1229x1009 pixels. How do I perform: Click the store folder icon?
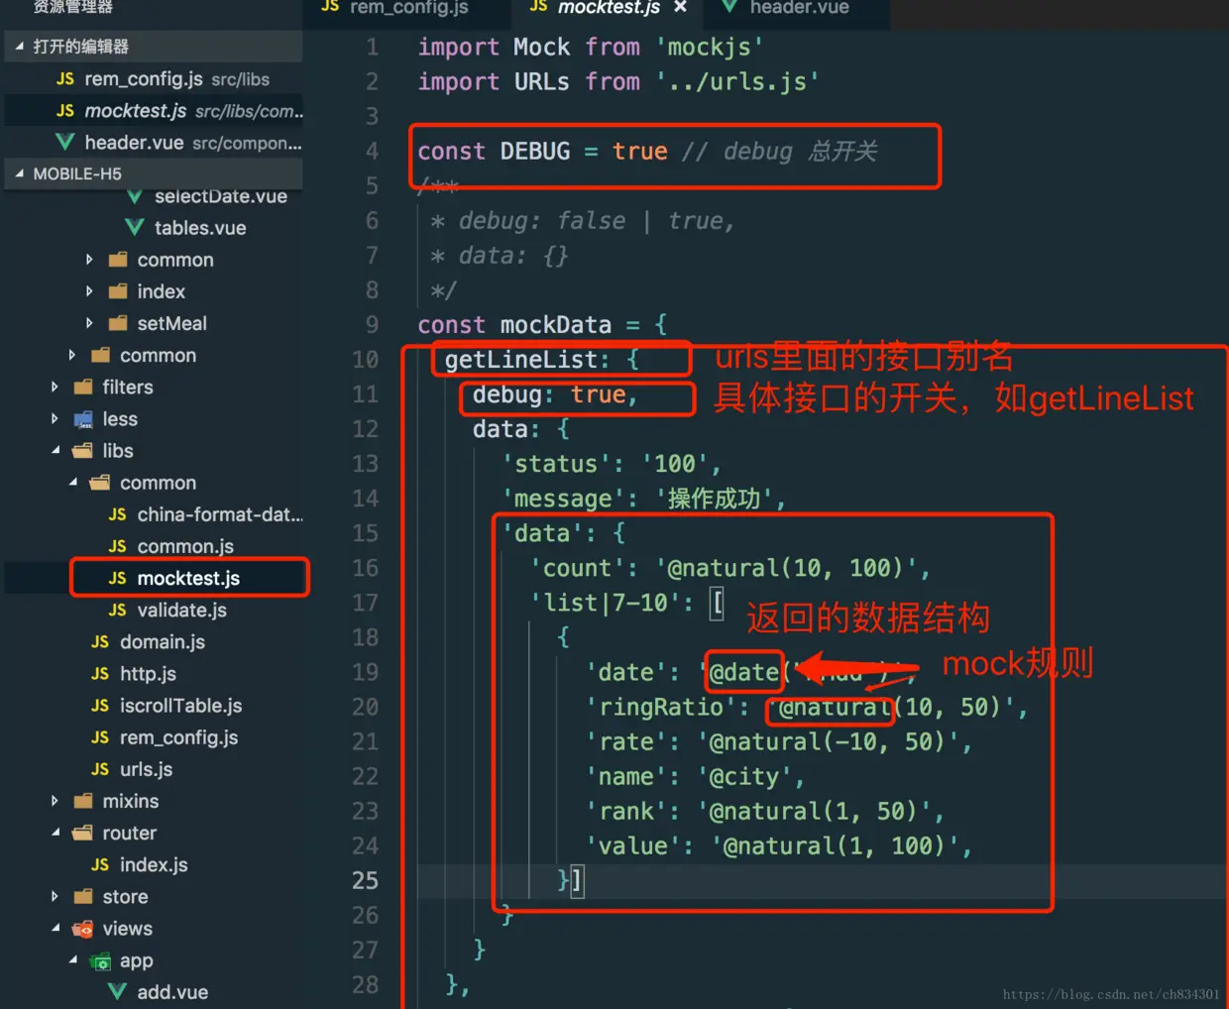83,896
